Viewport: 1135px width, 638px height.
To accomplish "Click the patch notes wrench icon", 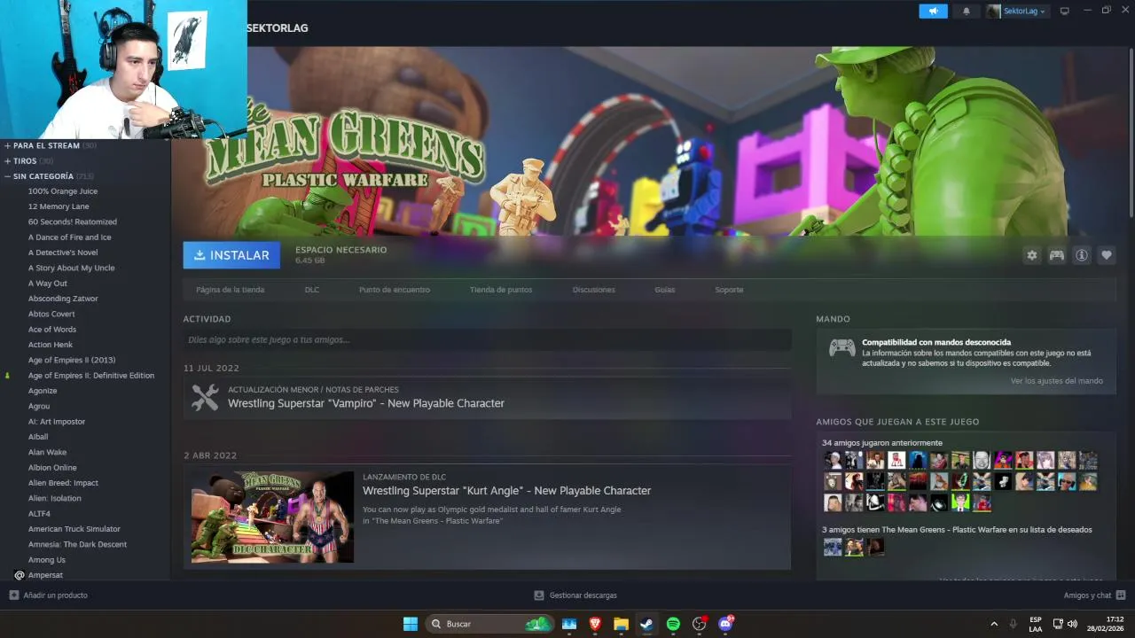I will [205, 398].
